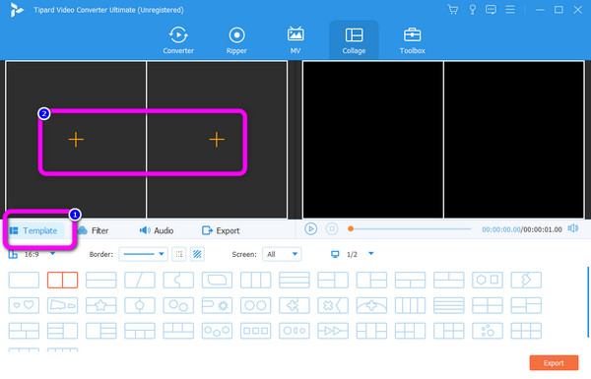This screenshot has height=379, width=591.
Task: Play the collage preview
Action: pyautogui.click(x=310, y=229)
